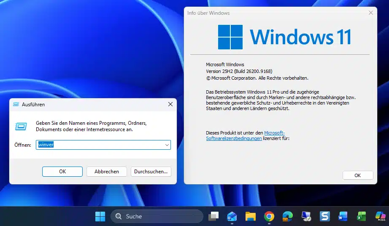Click the 'Öffnen:' label
This screenshot has height=226, width=389.
click(23, 145)
